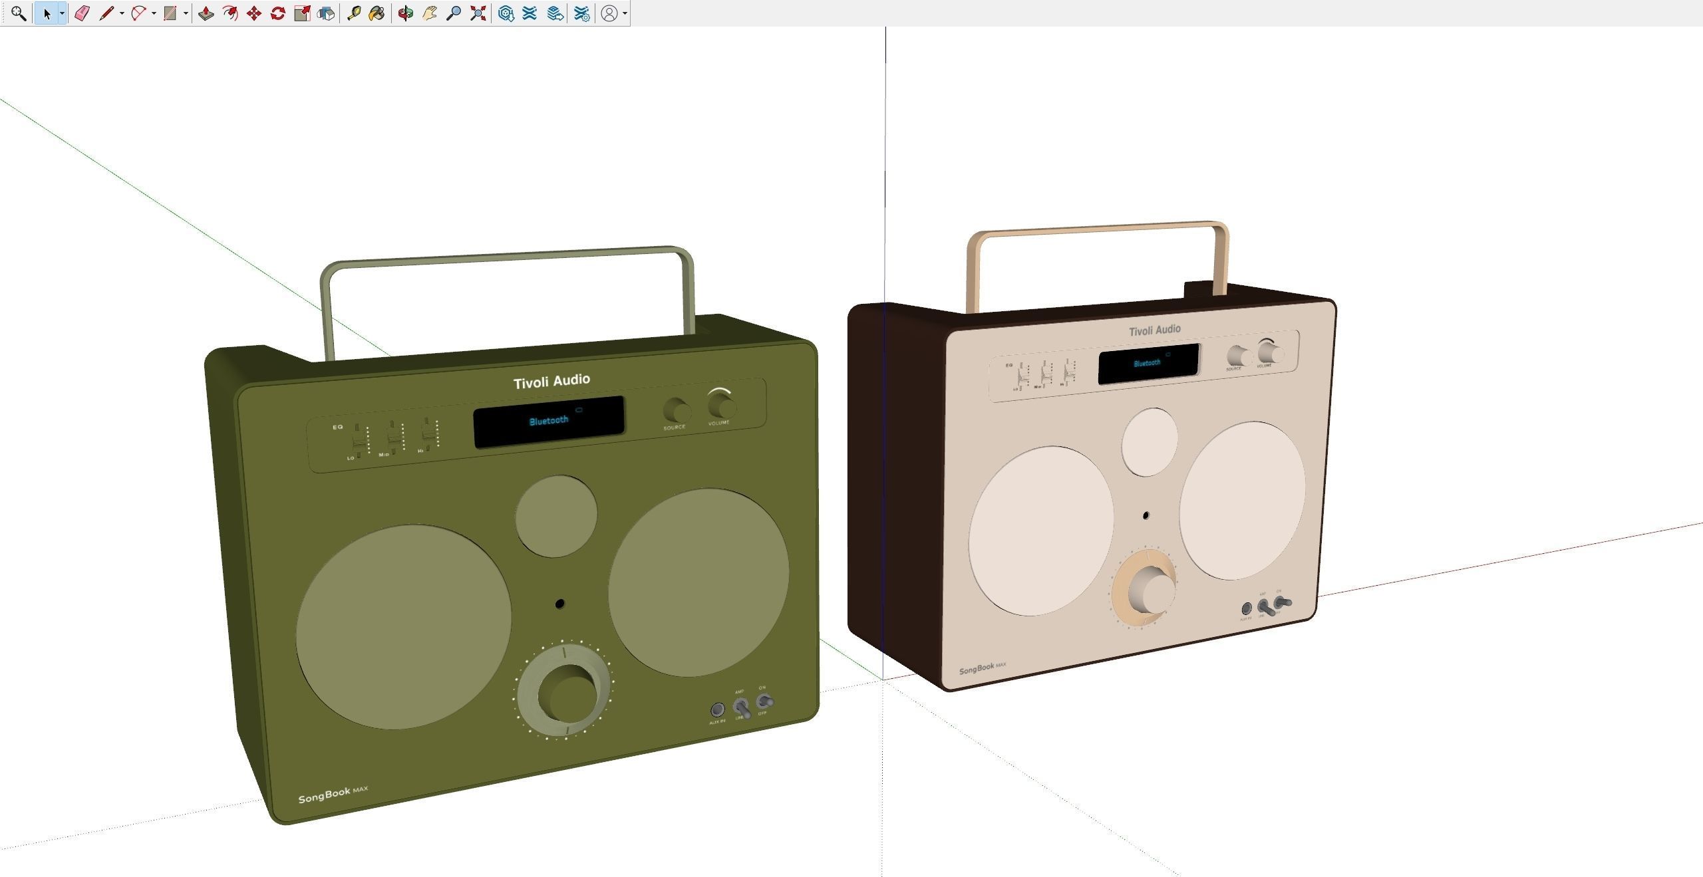The image size is (1703, 877).
Task: Open the 3D Warehouse
Action: pyautogui.click(x=506, y=13)
